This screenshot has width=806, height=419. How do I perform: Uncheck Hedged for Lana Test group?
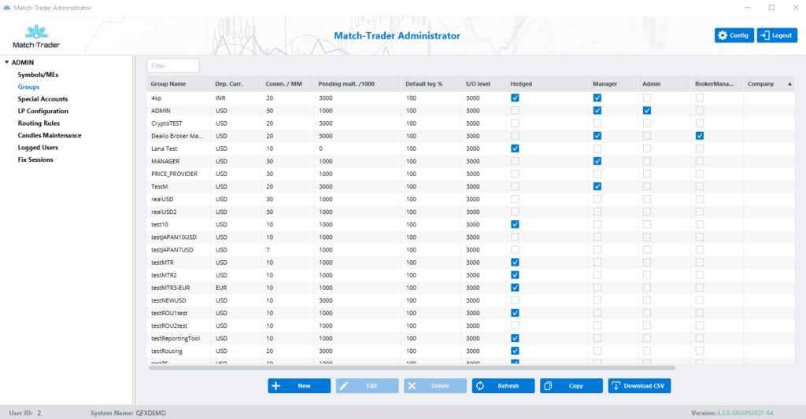tap(515, 149)
